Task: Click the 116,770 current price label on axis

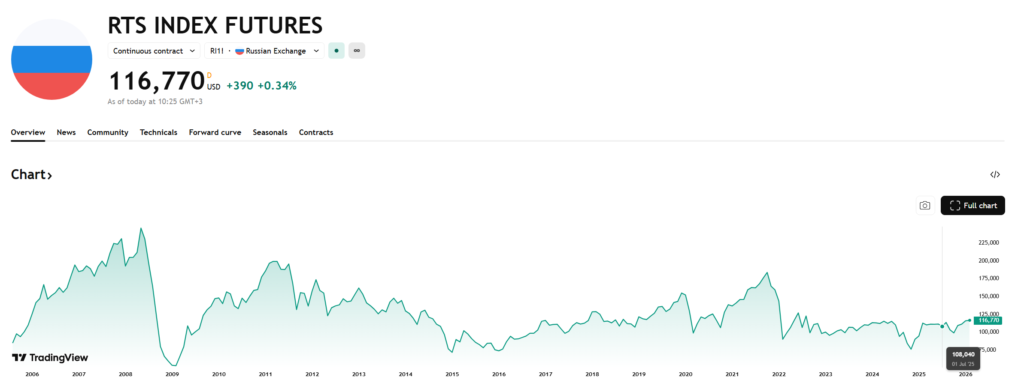Action: [988, 320]
